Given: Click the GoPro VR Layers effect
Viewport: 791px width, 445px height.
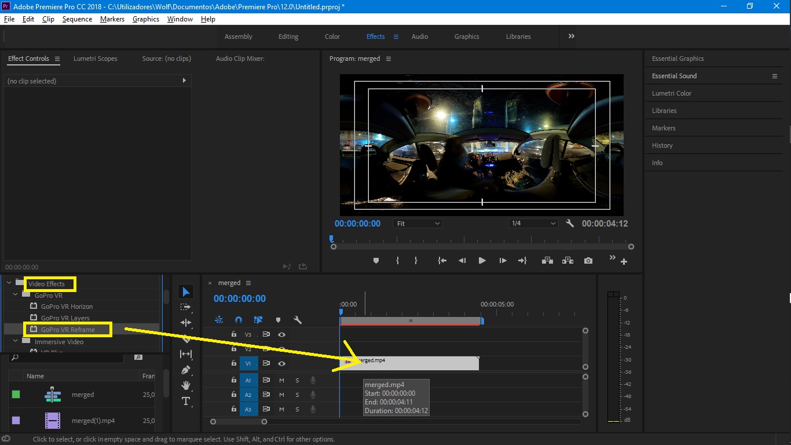Looking at the screenshot, I should (65, 318).
